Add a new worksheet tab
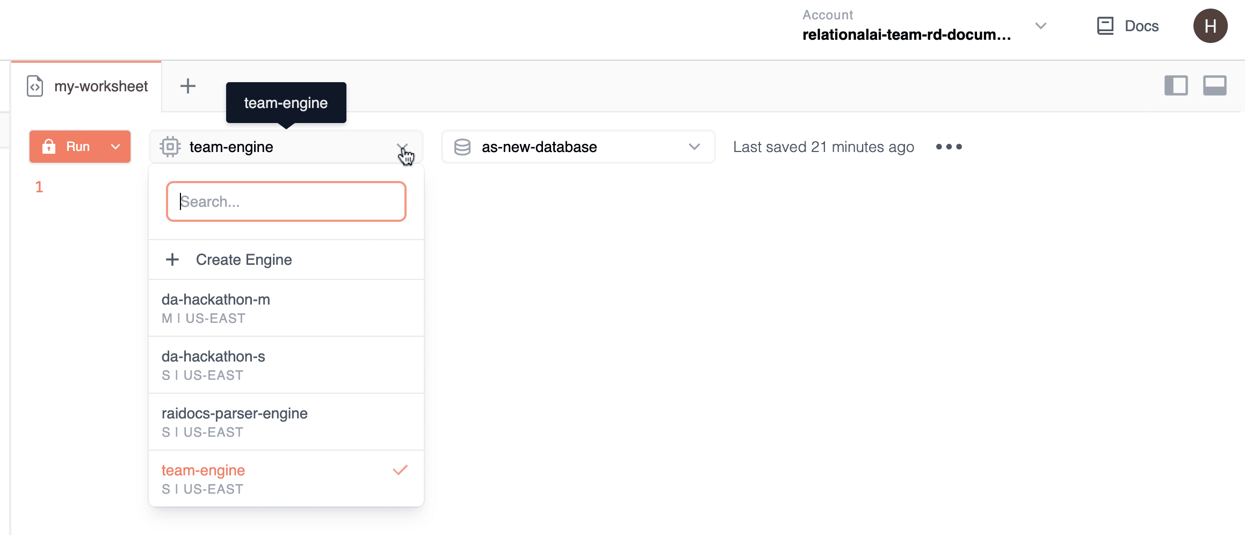The height and width of the screenshot is (535, 1245). [188, 86]
